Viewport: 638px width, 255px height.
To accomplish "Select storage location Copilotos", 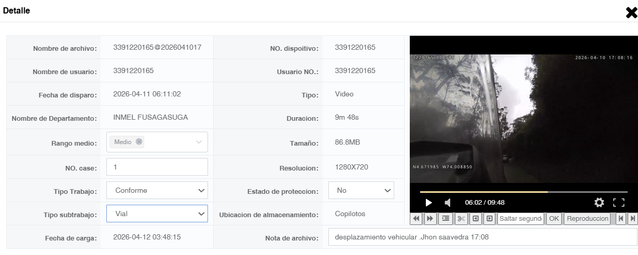I will coord(351,214).
